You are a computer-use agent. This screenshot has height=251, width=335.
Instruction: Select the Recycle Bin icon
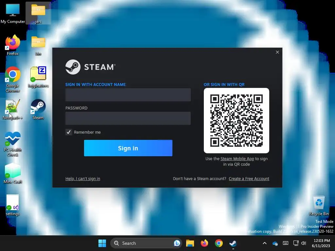(319, 205)
